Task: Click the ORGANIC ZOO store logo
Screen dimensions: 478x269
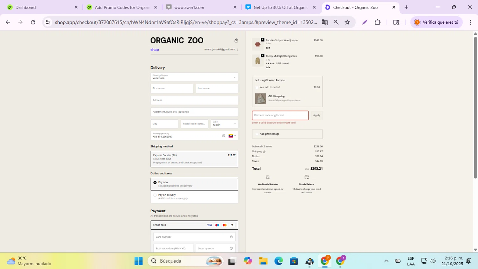Action: pos(177,41)
